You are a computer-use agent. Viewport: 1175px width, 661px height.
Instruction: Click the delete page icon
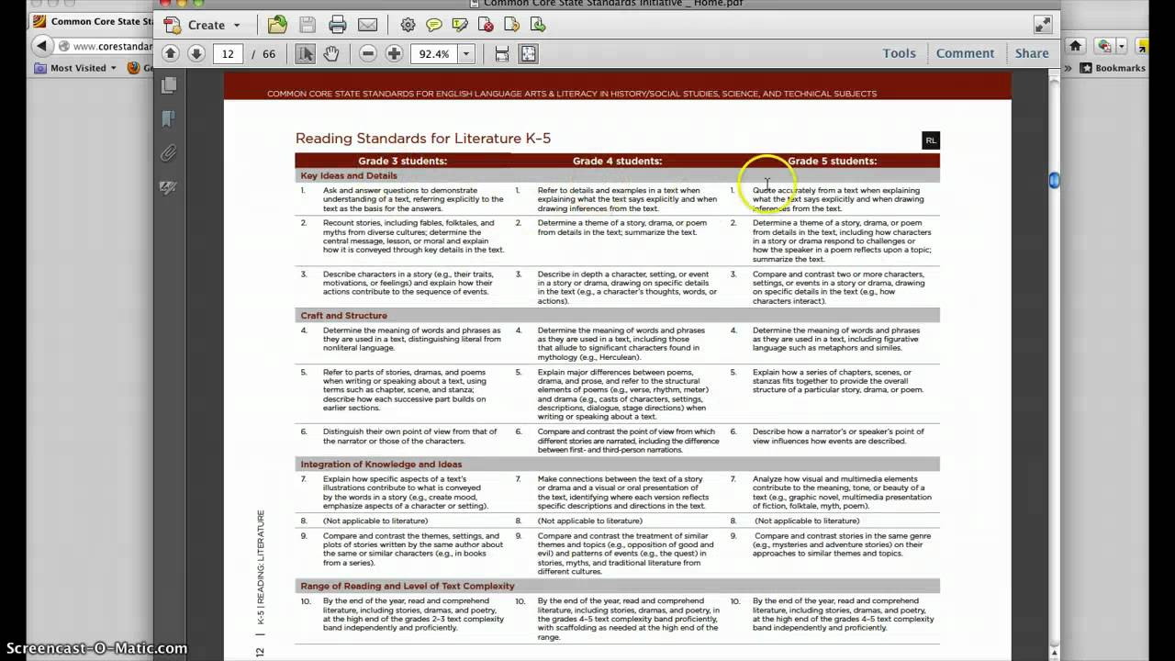click(487, 25)
